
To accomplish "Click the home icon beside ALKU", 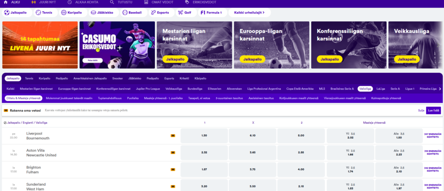I will pyautogui.click(x=5, y=2).
